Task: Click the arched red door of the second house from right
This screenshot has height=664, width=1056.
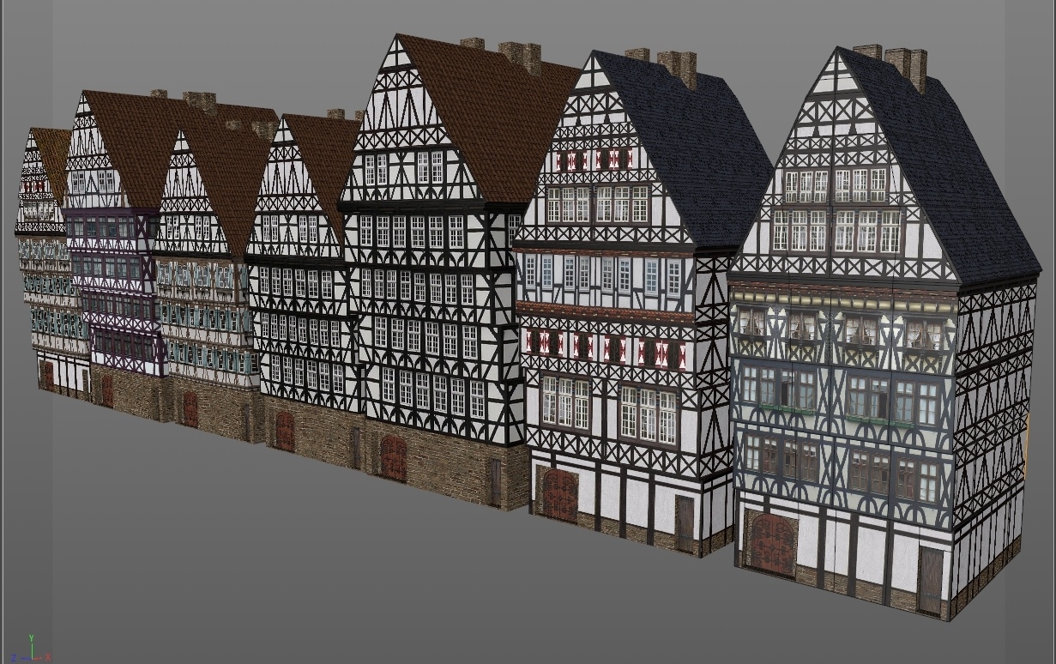Action: (x=559, y=495)
